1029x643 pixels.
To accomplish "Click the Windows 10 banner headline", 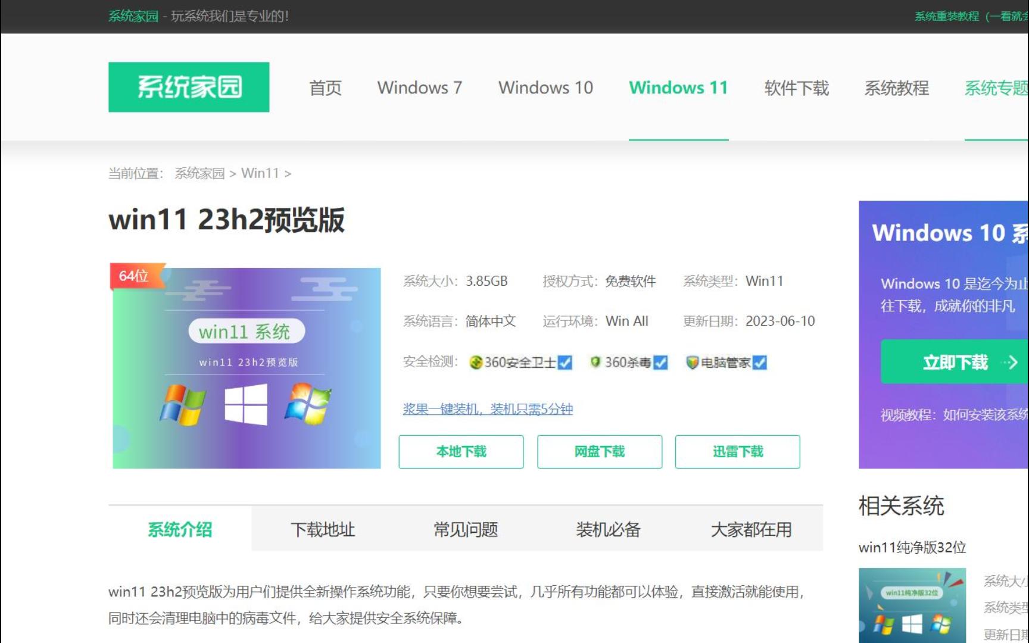I will point(950,233).
